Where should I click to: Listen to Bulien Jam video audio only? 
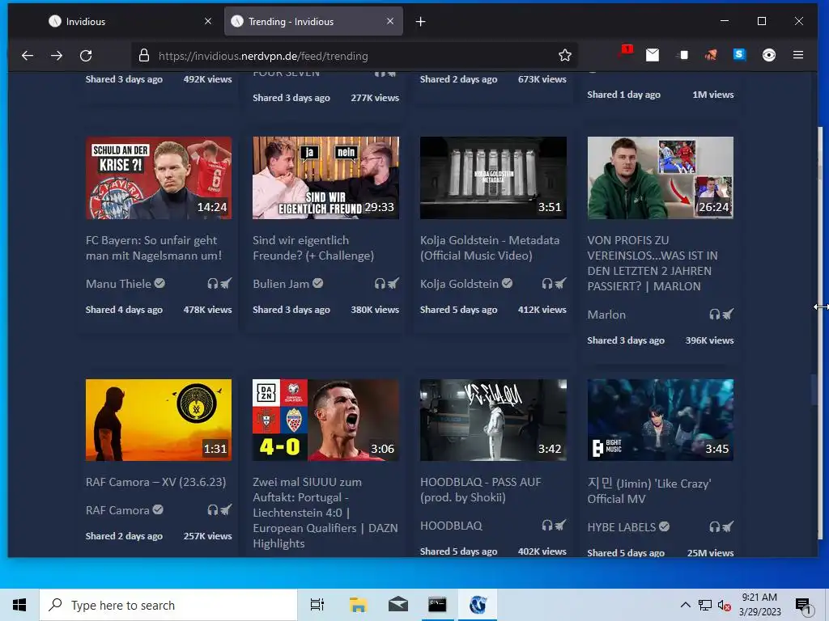380,284
